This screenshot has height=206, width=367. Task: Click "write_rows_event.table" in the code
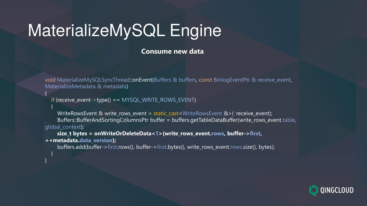pos(267,120)
